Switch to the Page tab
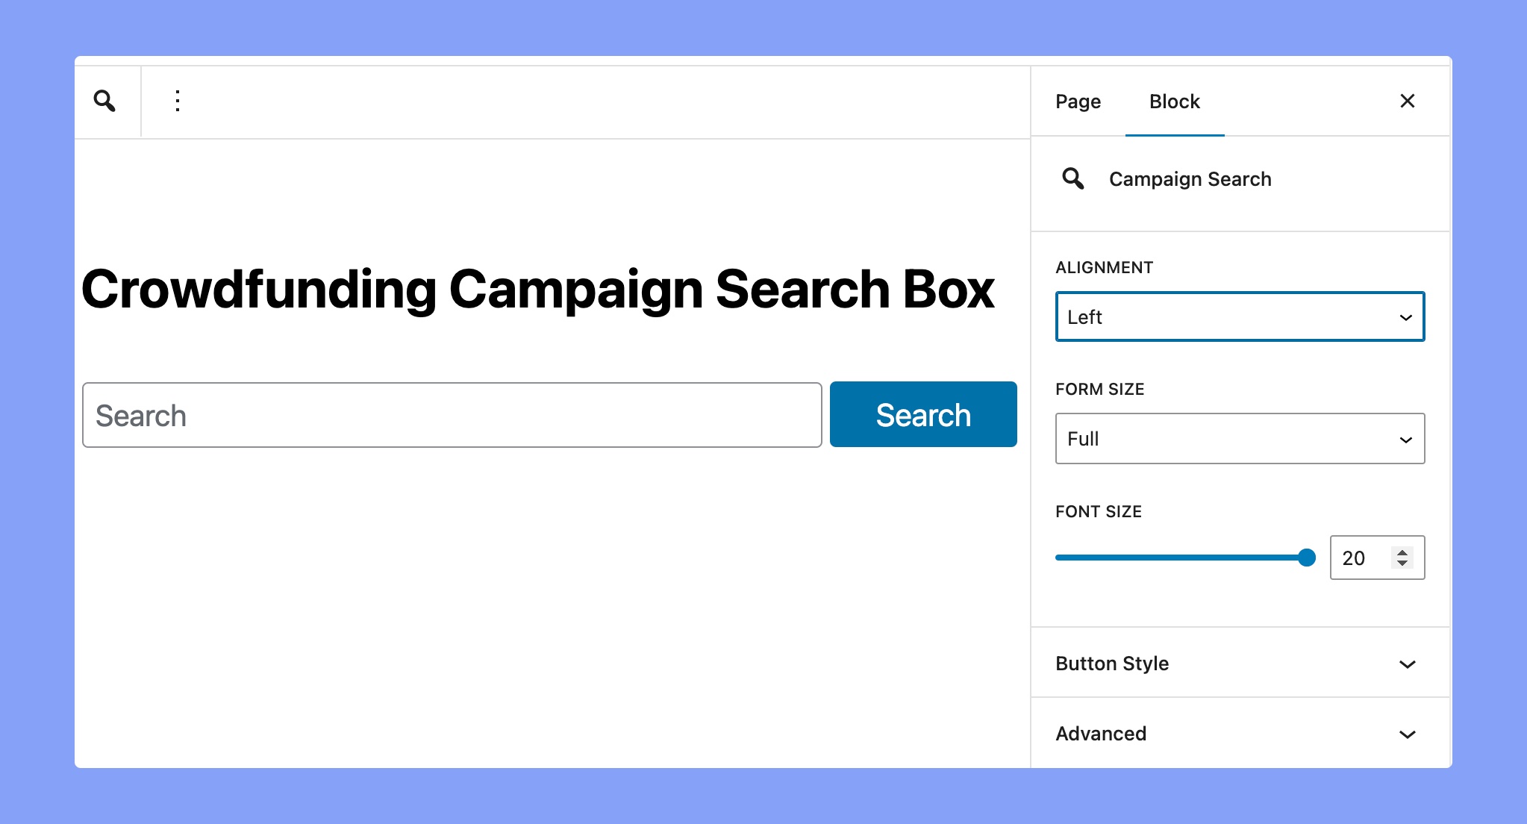 1078,102
